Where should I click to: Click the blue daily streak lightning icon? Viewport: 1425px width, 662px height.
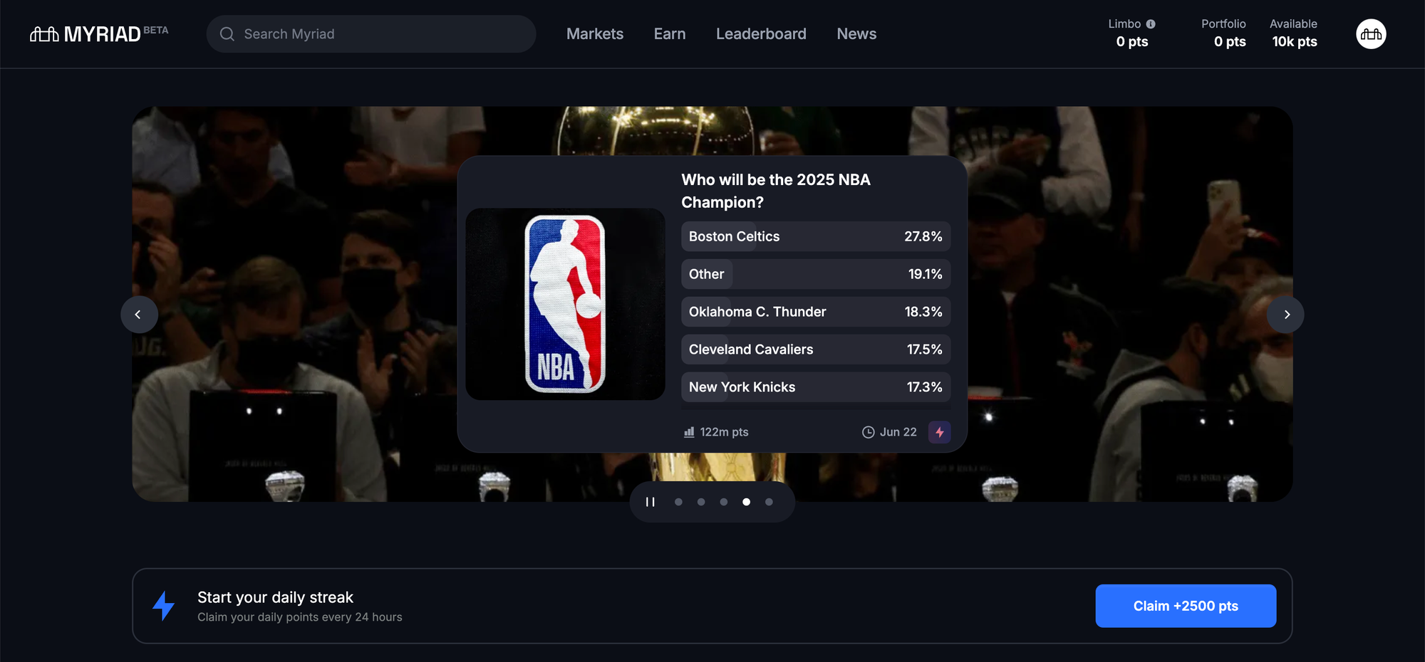point(164,606)
